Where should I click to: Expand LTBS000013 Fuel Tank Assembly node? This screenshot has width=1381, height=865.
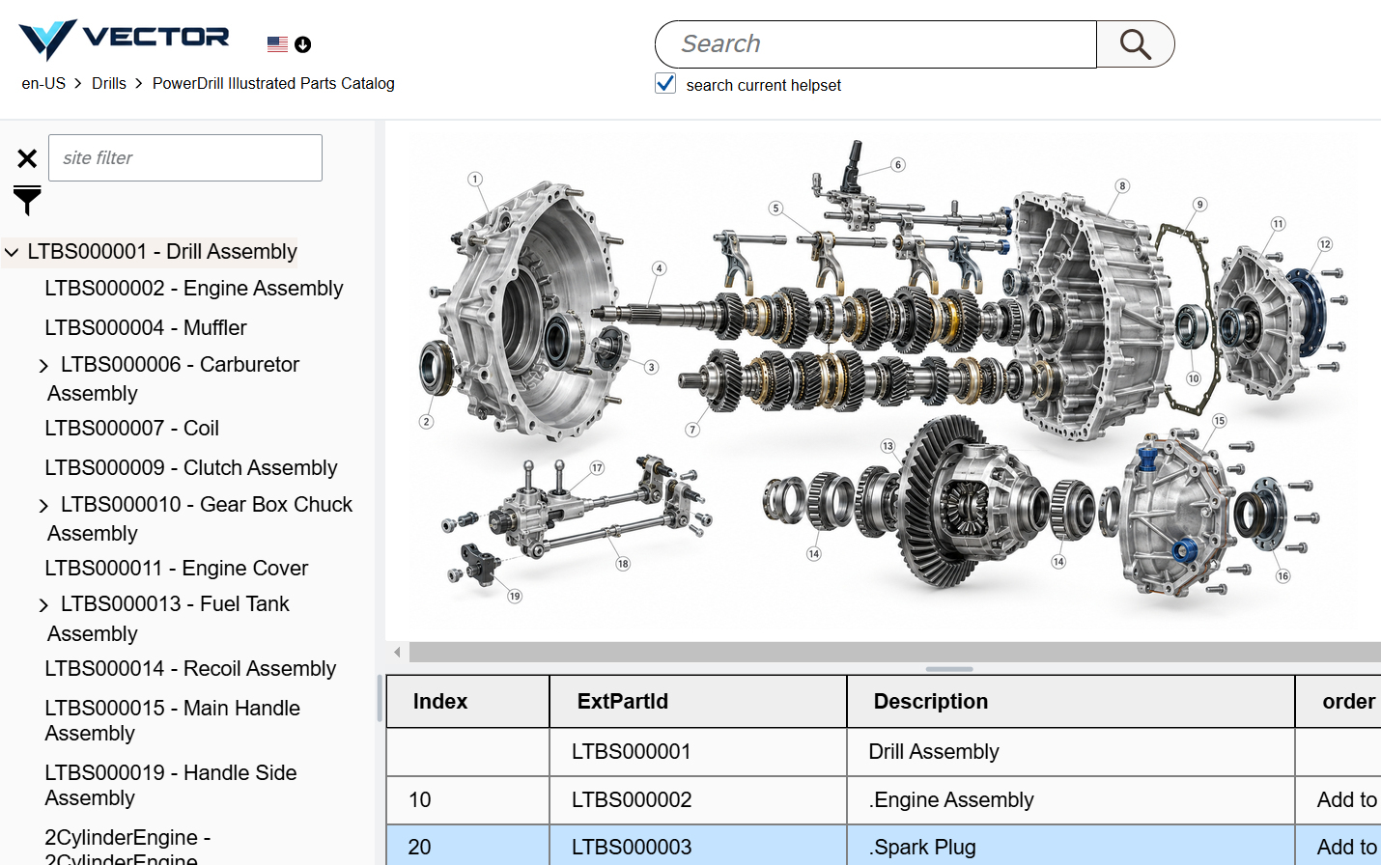coord(43,605)
